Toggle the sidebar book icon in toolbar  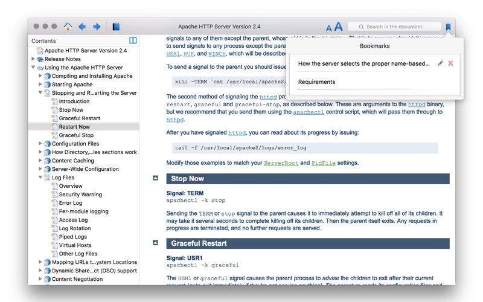(116, 27)
